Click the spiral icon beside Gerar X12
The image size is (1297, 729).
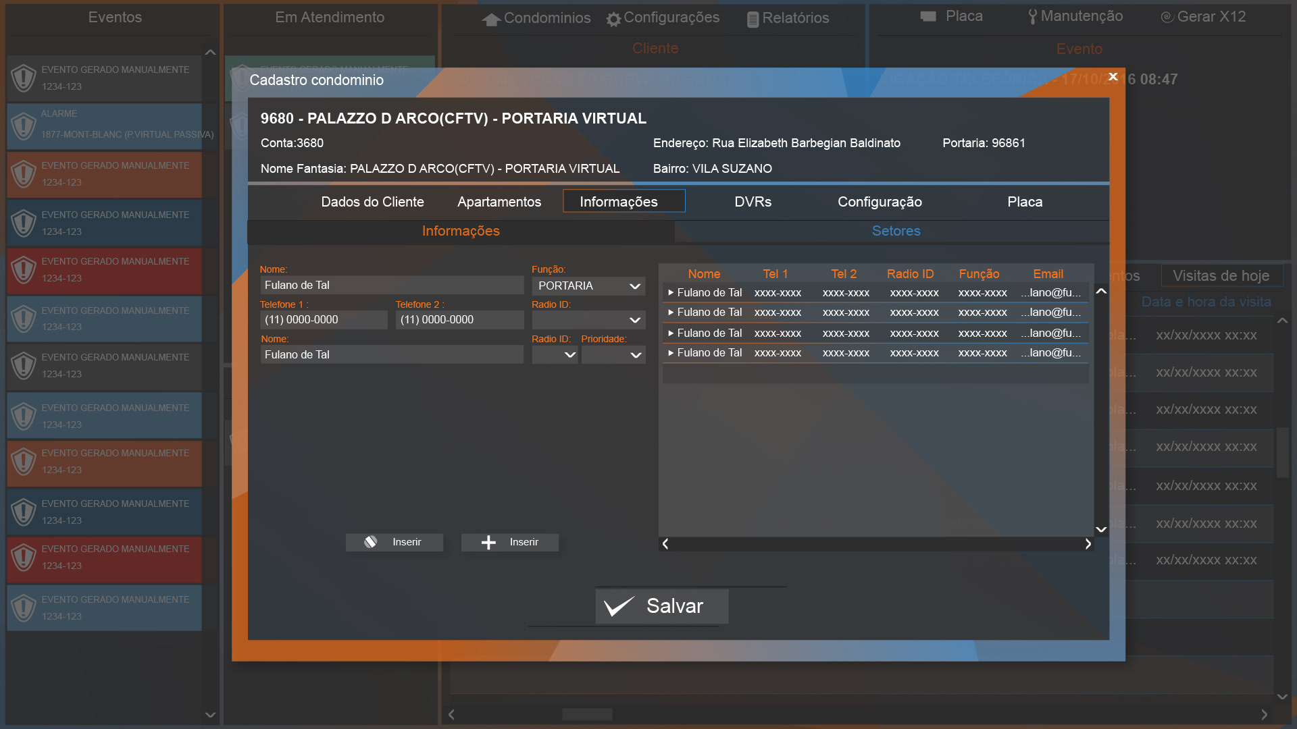1167,17
